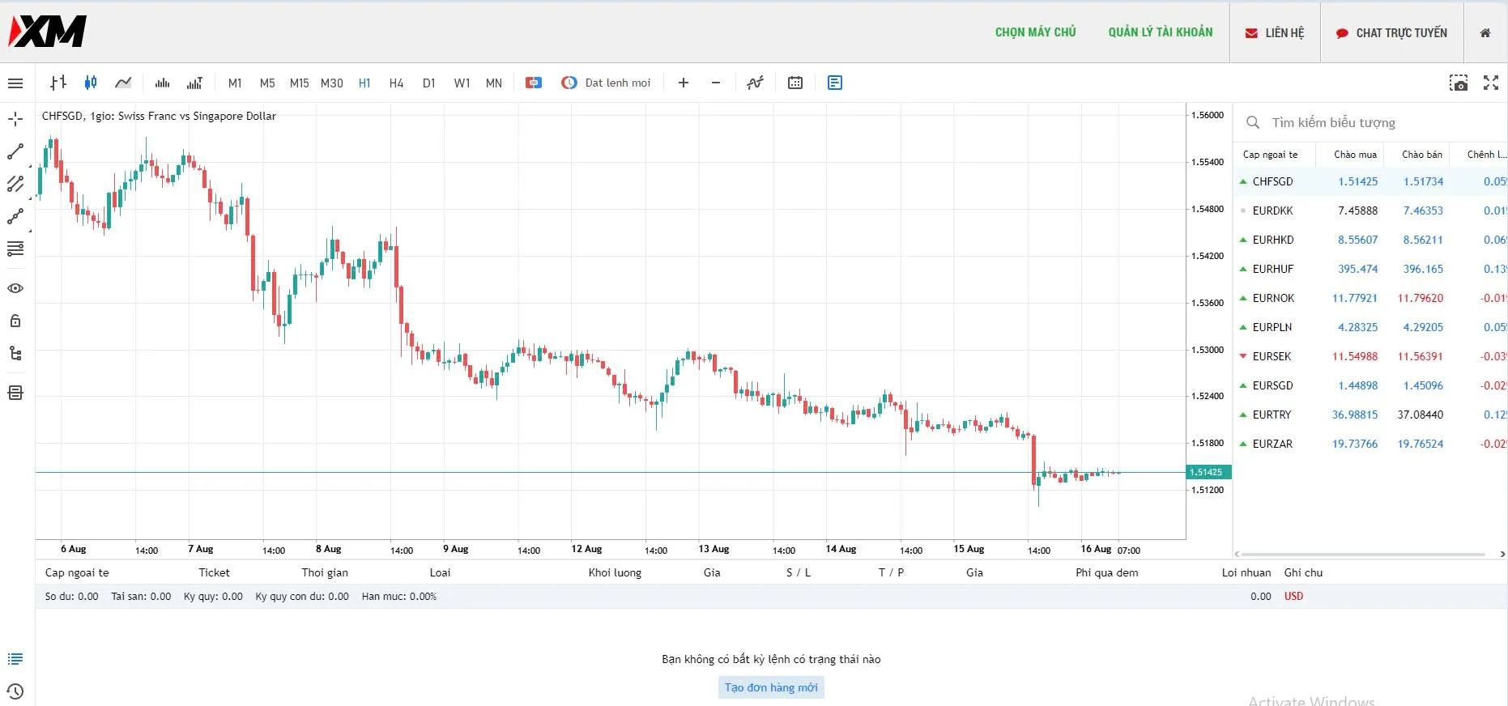1508x706 pixels.
Task: Click the printer-shaped sidebar tool icon
Action: click(15, 393)
